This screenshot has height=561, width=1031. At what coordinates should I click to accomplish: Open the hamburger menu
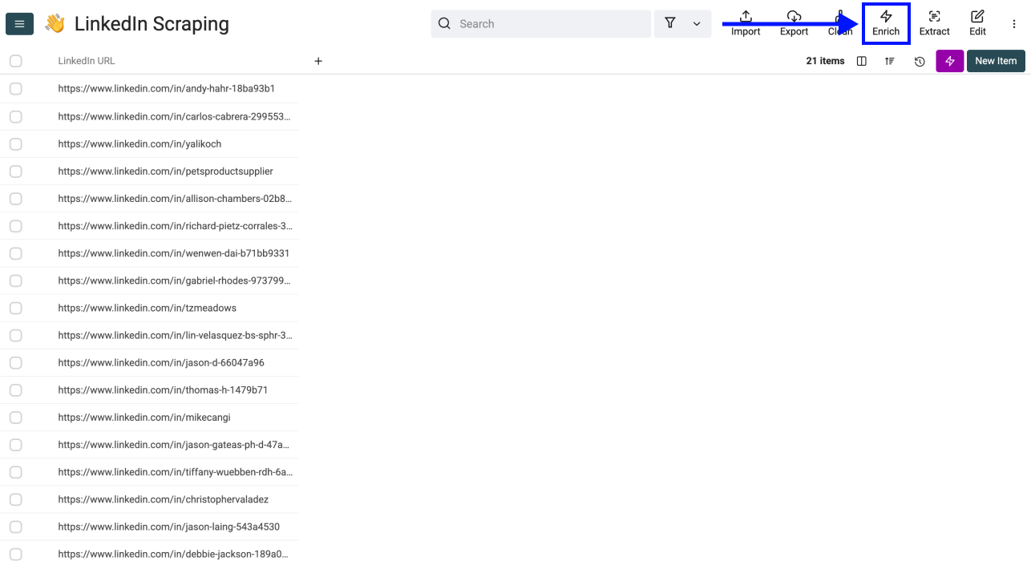[19, 24]
